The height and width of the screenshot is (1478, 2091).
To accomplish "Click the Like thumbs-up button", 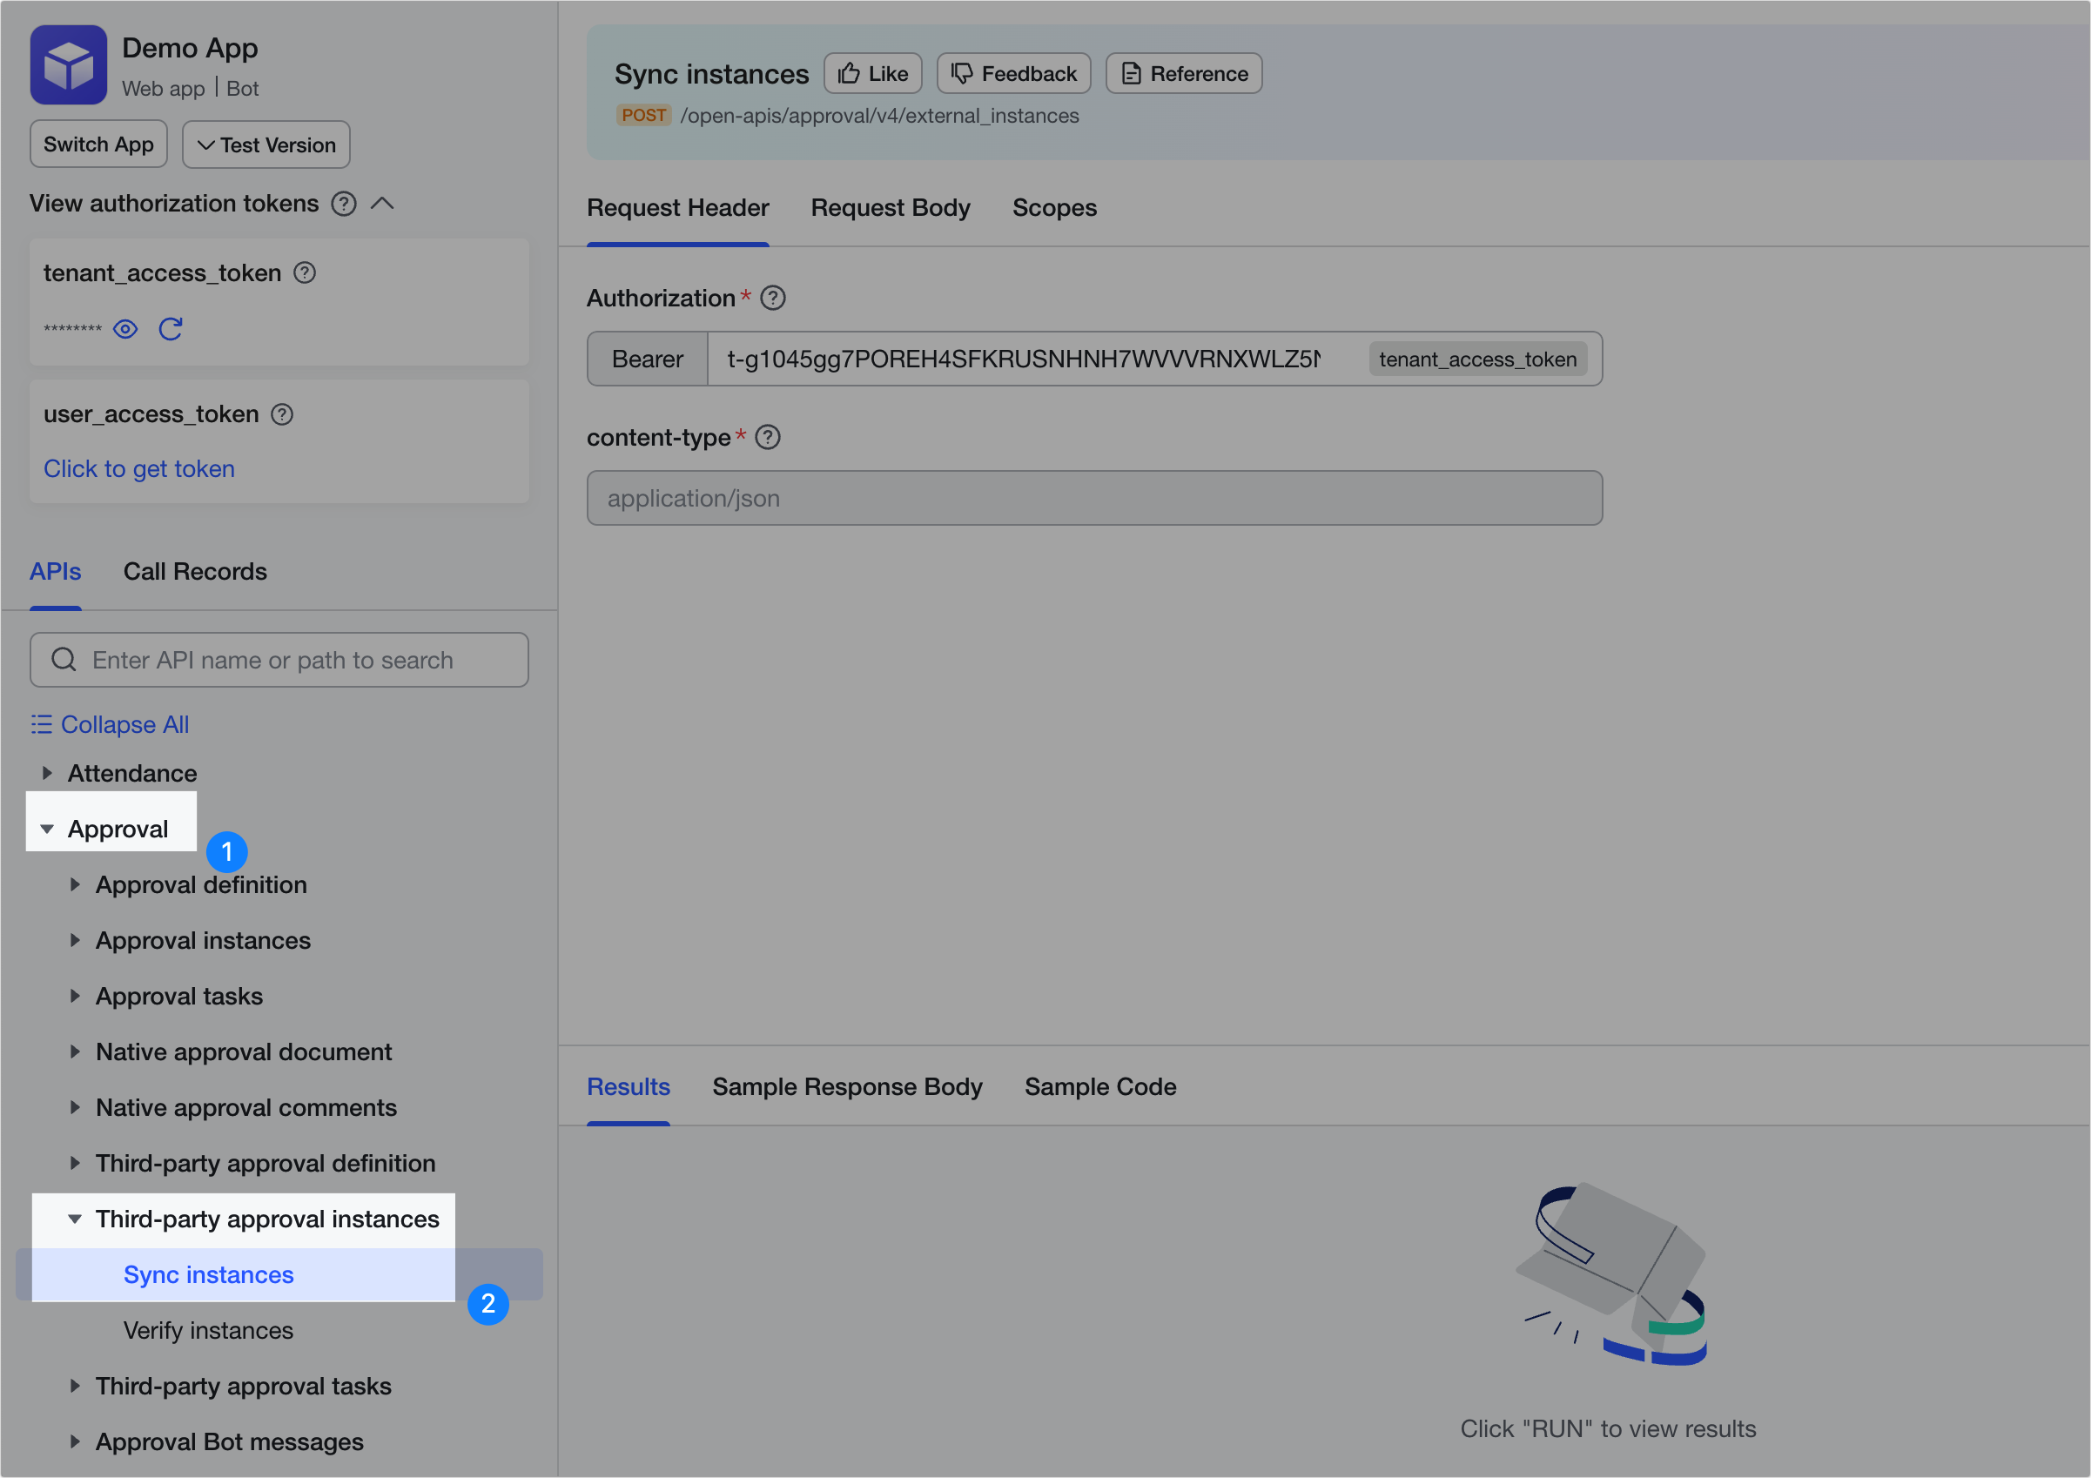I will [871, 74].
